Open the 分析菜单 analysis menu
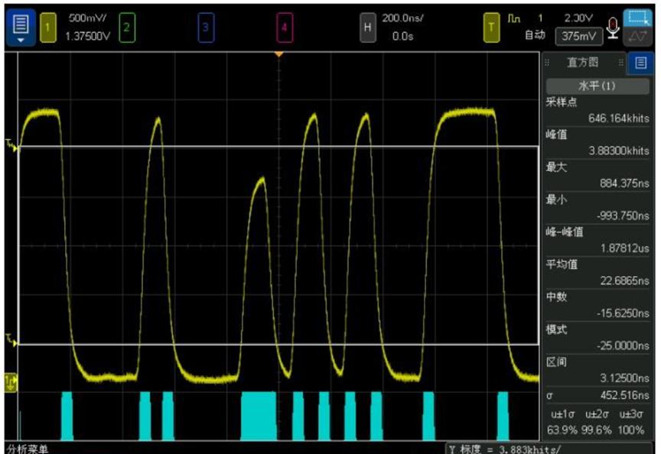661x454 pixels. click(x=28, y=449)
